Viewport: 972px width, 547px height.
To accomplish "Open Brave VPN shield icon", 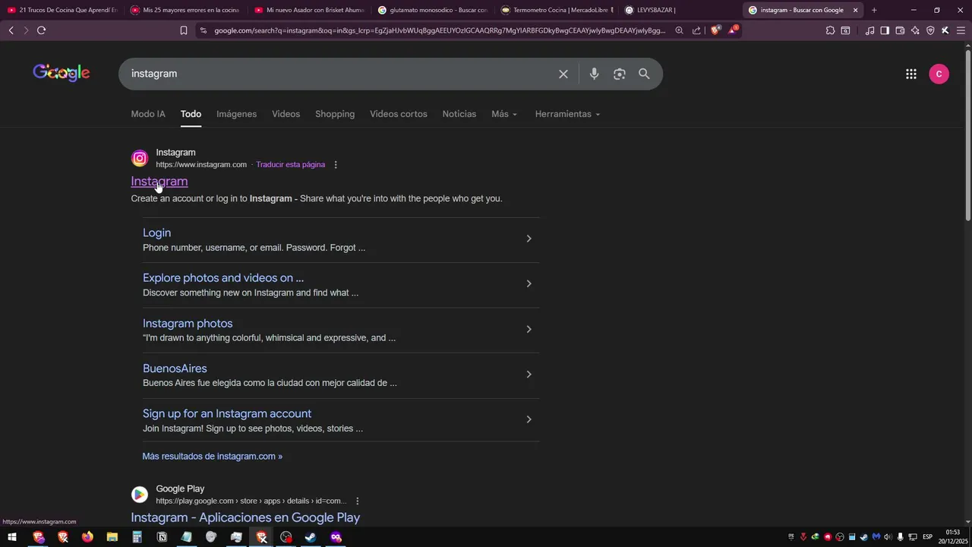I will [x=930, y=30].
